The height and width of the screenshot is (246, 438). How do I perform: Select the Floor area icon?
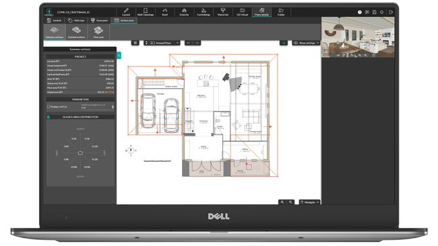pos(98,32)
